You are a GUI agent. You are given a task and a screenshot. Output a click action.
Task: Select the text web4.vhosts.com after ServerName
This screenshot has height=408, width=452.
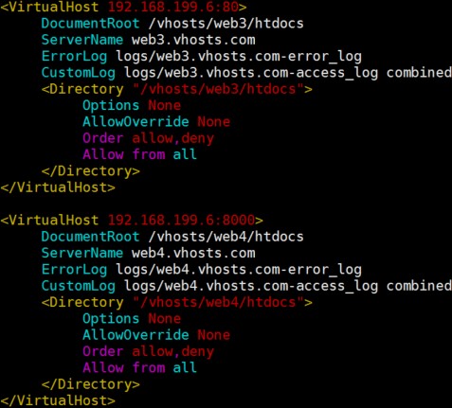(193, 253)
